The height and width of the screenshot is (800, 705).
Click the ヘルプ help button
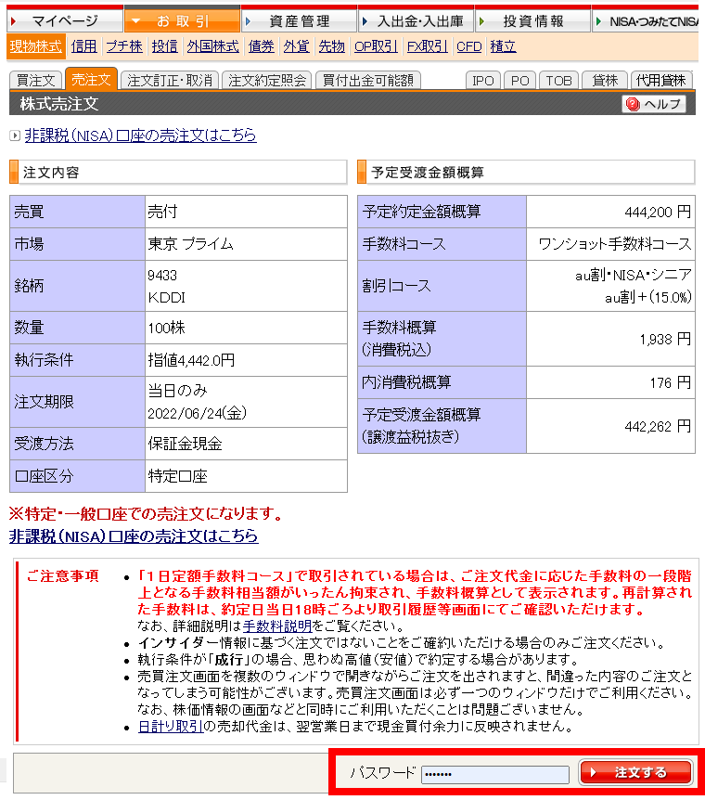click(x=654, y=104)
